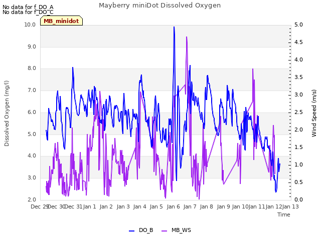The height and width of the screenshot is (240, 321).
Task: Click the MB_minidot label box
Action: [61, 21]
